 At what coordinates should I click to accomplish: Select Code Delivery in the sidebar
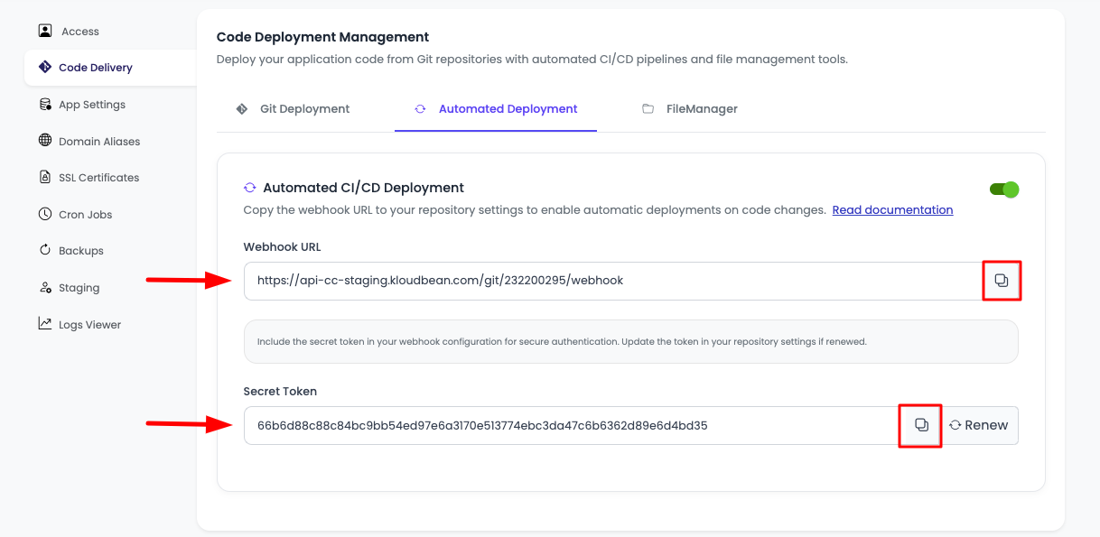click(x=94, y=67)
